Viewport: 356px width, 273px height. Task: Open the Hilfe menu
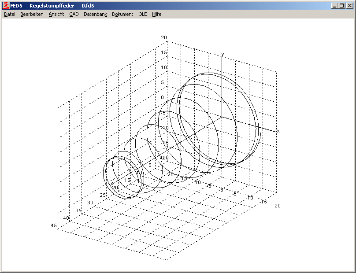157,14
